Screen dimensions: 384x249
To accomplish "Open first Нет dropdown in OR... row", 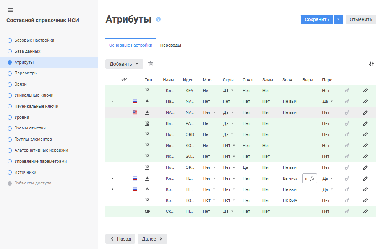I will coord(209,168).
